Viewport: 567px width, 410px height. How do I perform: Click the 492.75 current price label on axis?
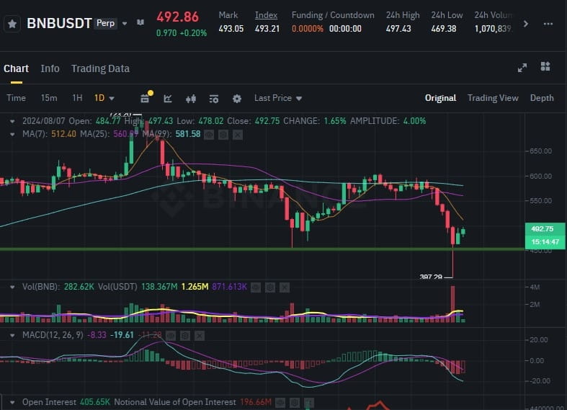pos(542,229)
